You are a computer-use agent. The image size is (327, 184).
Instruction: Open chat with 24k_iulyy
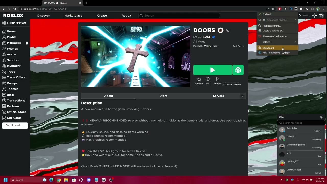301,130
